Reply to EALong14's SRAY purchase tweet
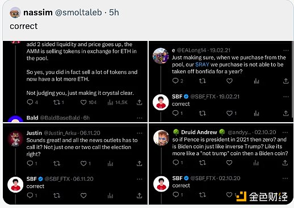 click(175, 81)
